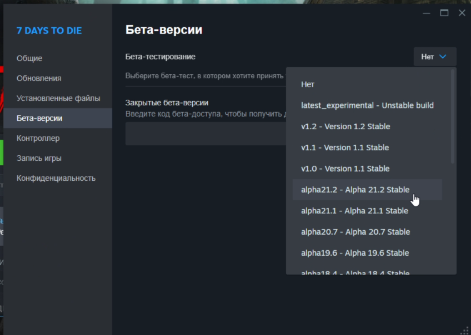Minimize the properties window

[x=427, y=13]
